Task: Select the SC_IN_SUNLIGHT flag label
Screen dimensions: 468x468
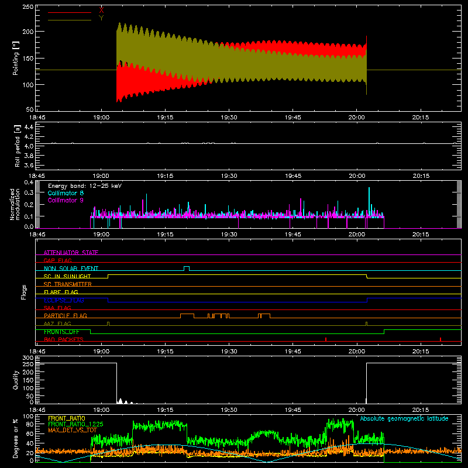Action: point(67,276)
